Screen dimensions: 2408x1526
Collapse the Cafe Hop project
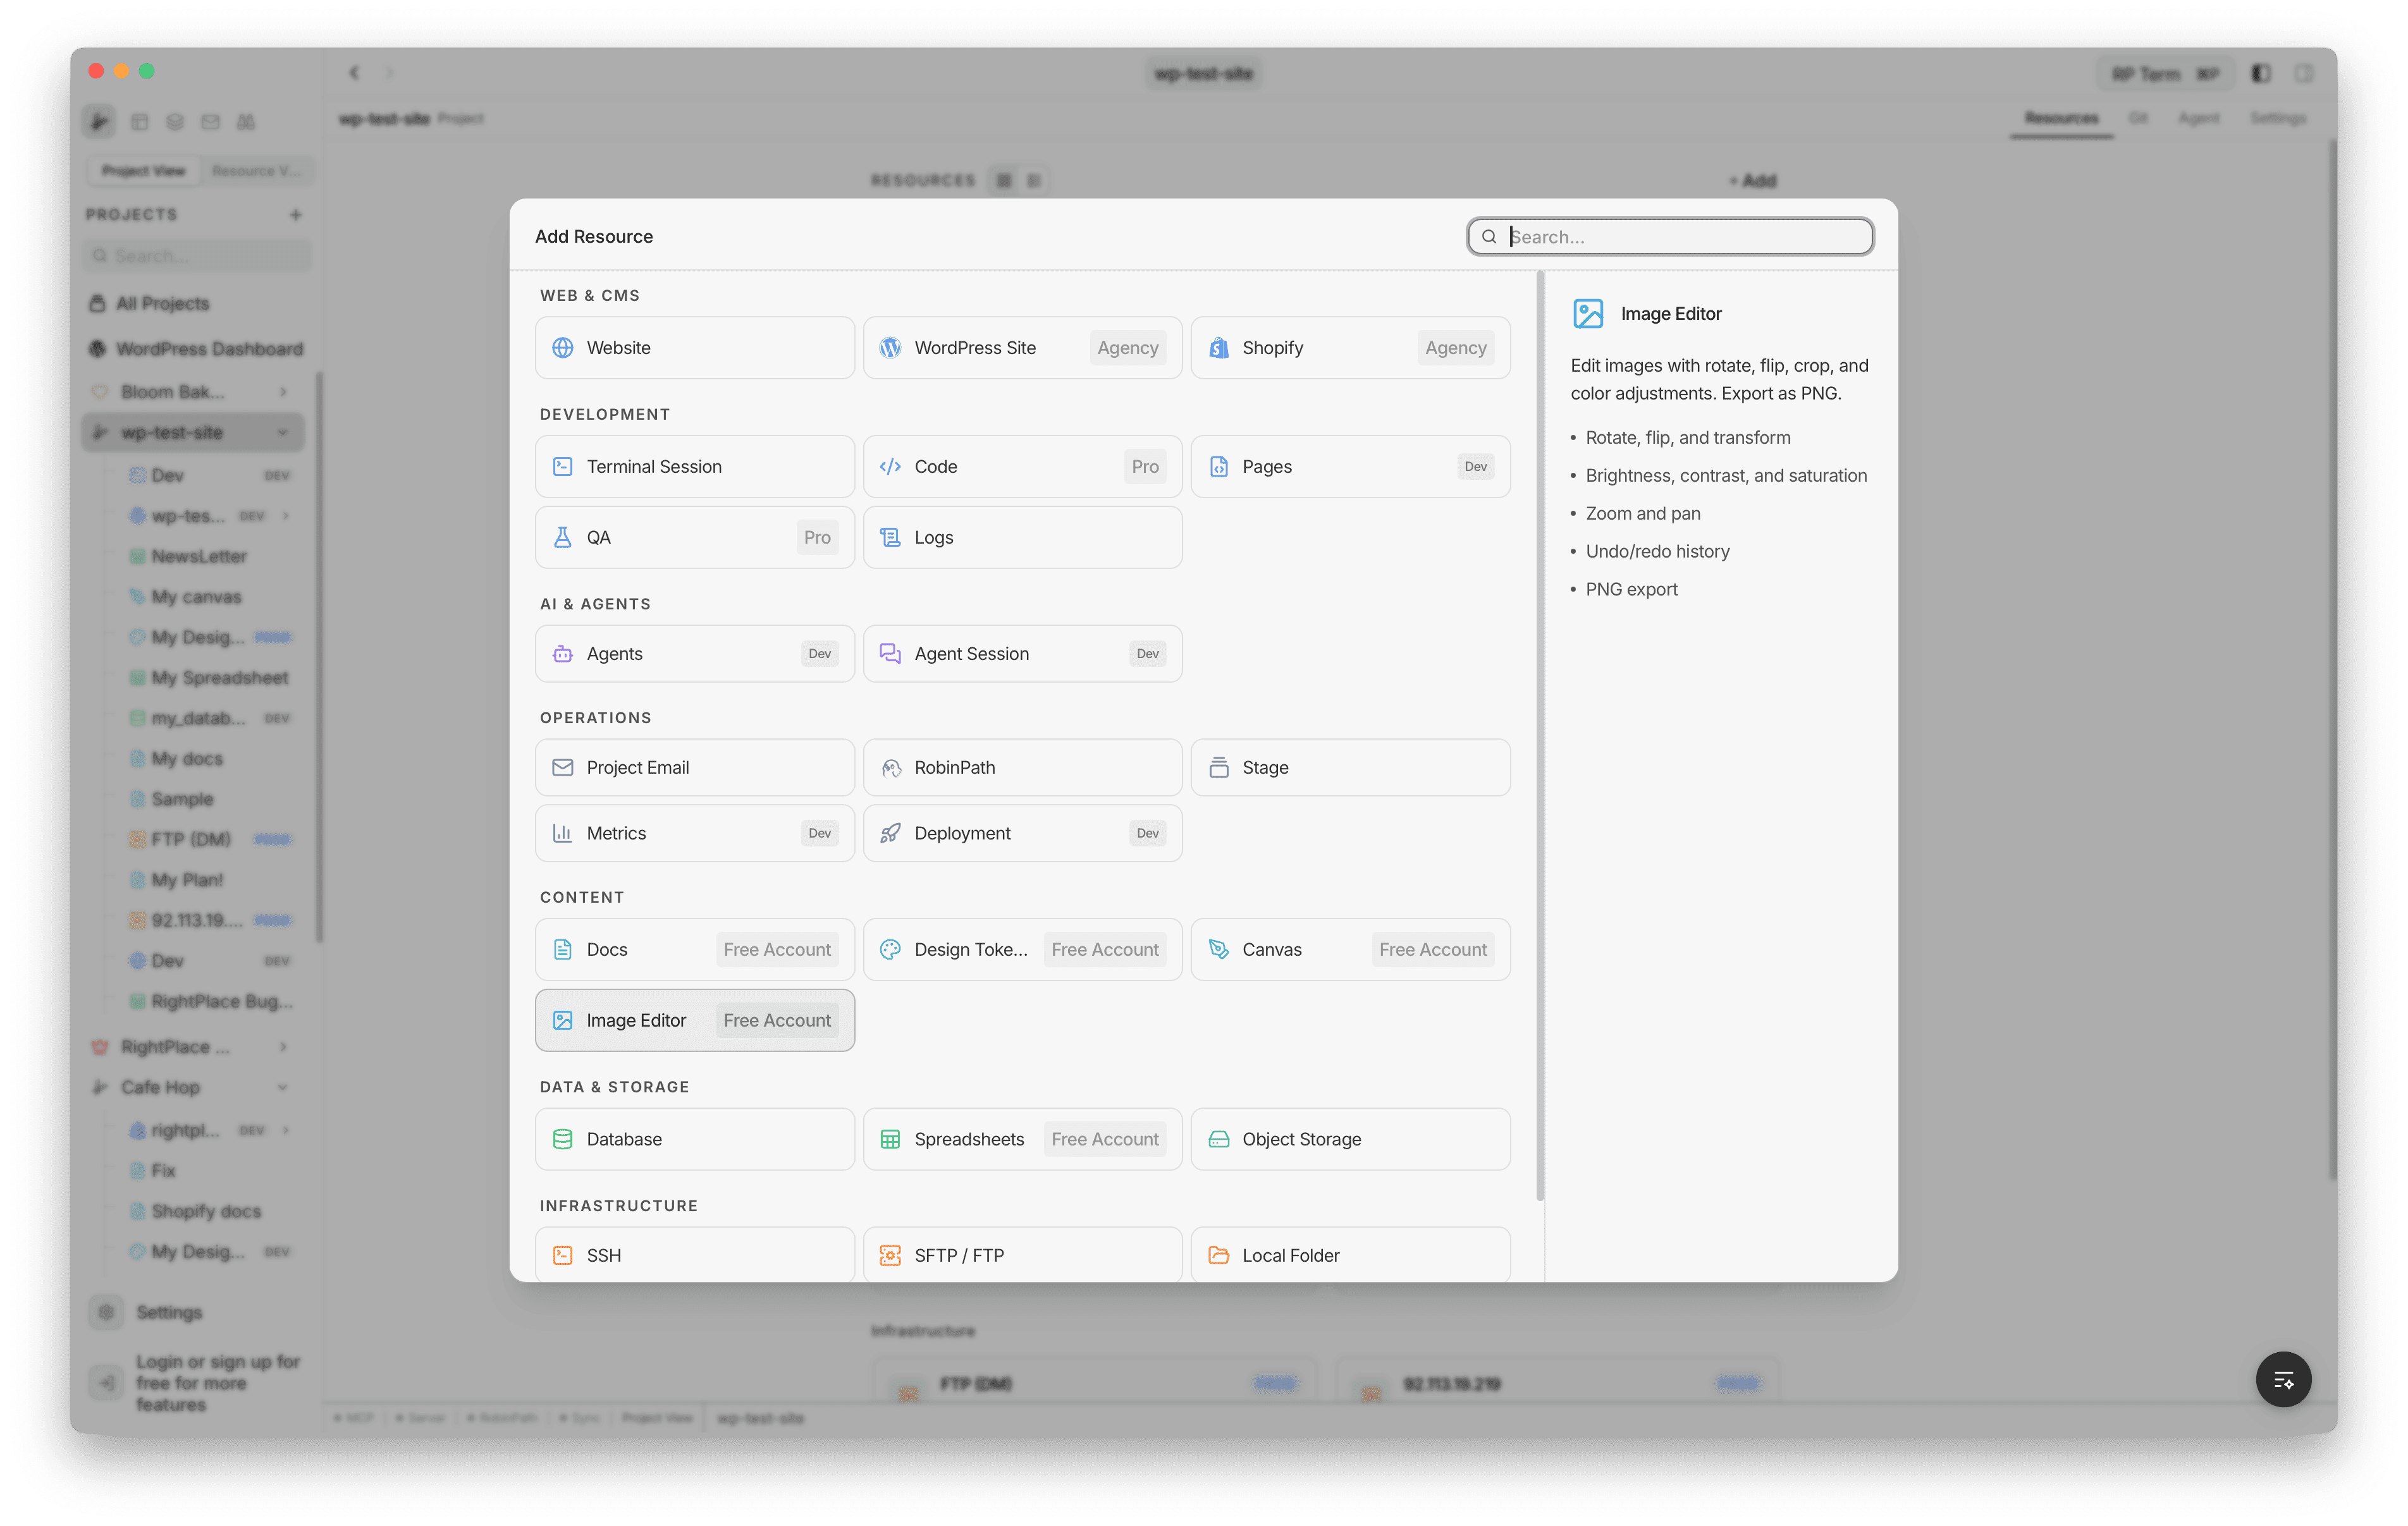coord(281,1087)
